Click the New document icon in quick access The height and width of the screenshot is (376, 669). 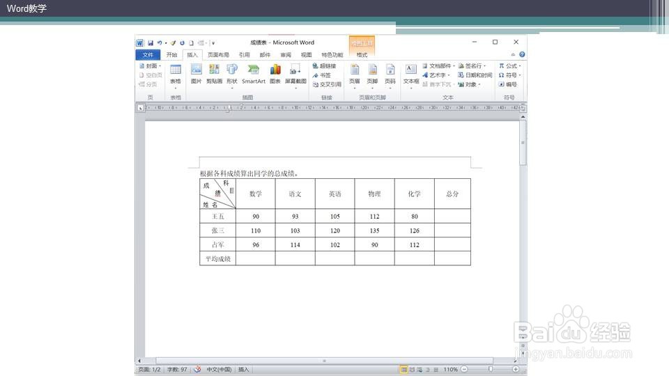click(191, 43)
